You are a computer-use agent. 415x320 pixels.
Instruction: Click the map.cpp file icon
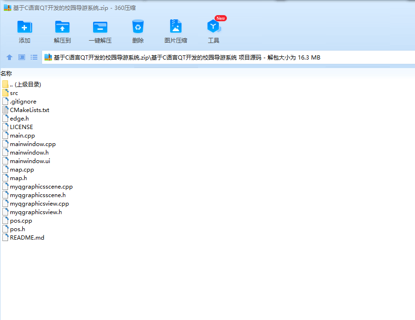point(5,169)
